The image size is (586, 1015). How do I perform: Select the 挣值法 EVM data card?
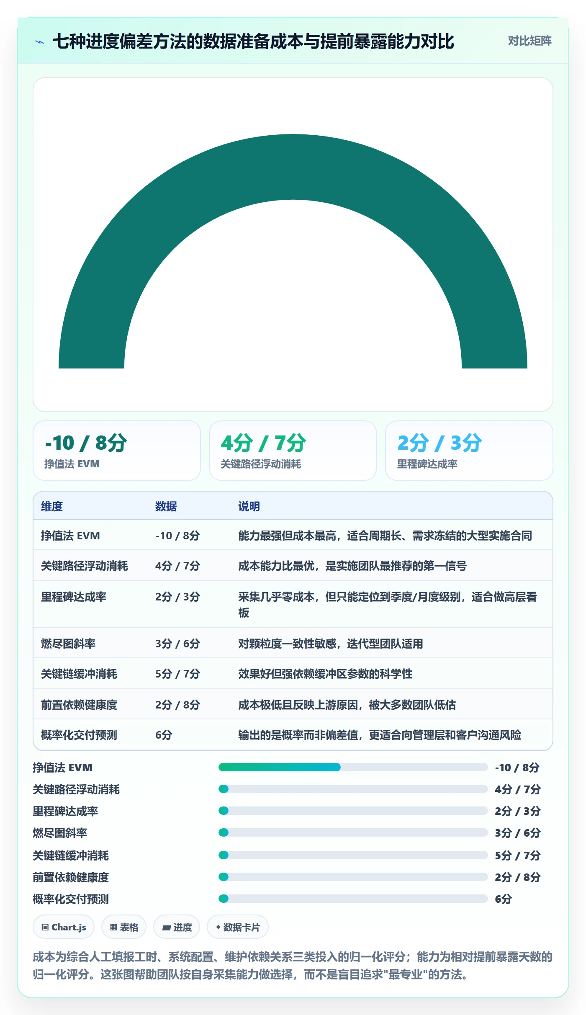117,451
